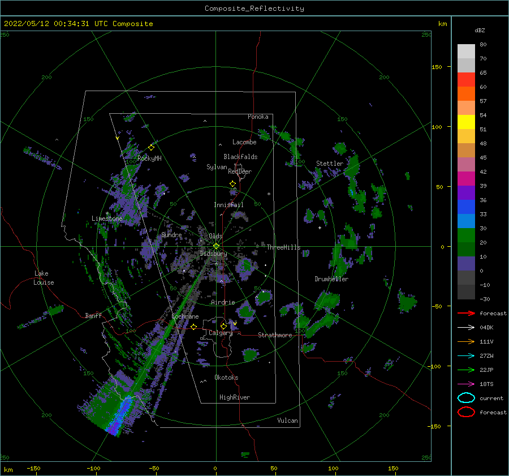Screen dimensions: 509x476
Task: Click the yellow diamond marker inside Calgary
Action: tap(223, 326)
